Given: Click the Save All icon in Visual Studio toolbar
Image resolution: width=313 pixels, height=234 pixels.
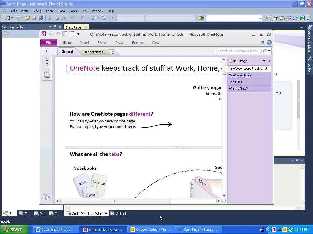Looking at the screenshot, I should 41,18.
